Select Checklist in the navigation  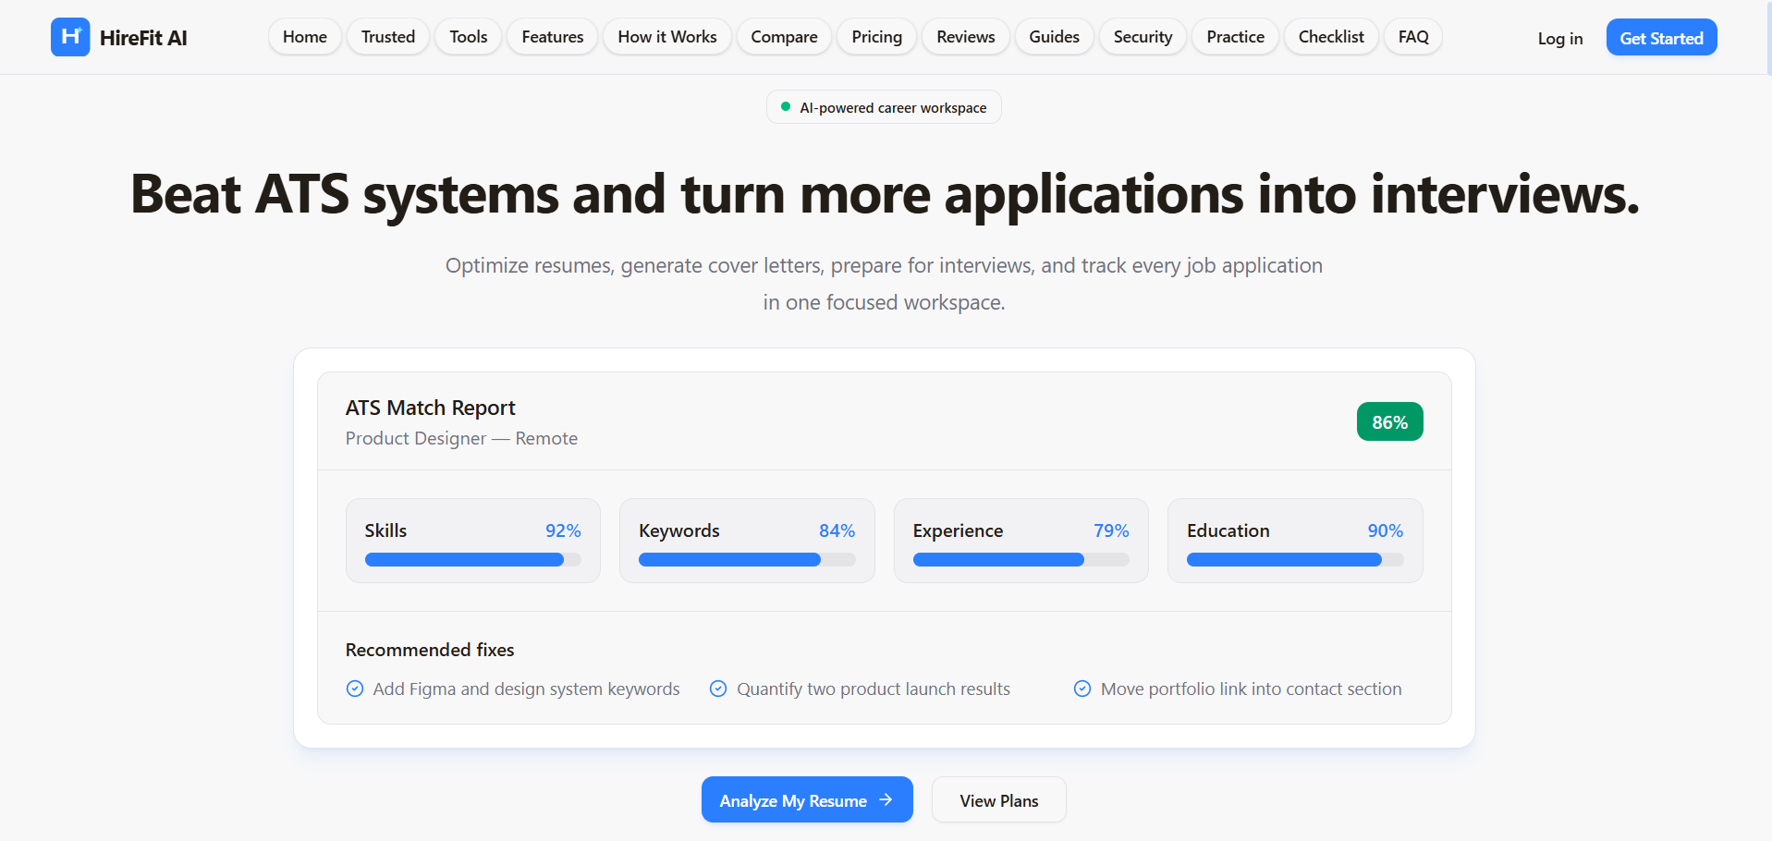pyautogui.click(x=1331, y=37)
